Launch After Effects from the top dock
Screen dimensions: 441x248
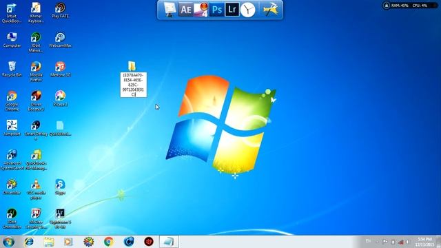coord(186,10)
